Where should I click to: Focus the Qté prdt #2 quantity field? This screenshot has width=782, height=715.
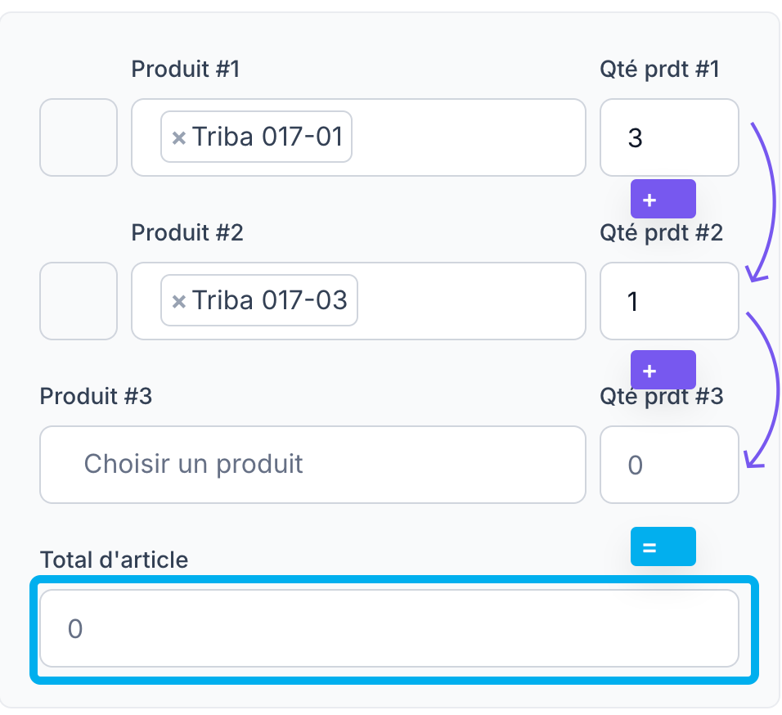pyautogui.click(x=669, y=301)
